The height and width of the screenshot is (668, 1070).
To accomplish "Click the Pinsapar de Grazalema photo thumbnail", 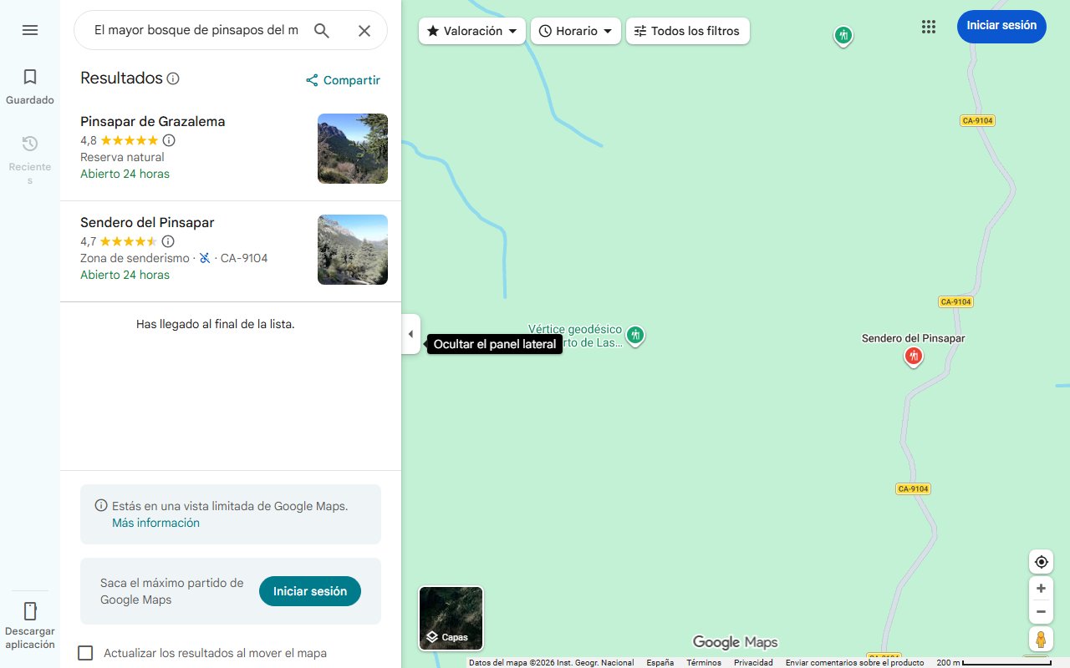I will click(353, 149).
